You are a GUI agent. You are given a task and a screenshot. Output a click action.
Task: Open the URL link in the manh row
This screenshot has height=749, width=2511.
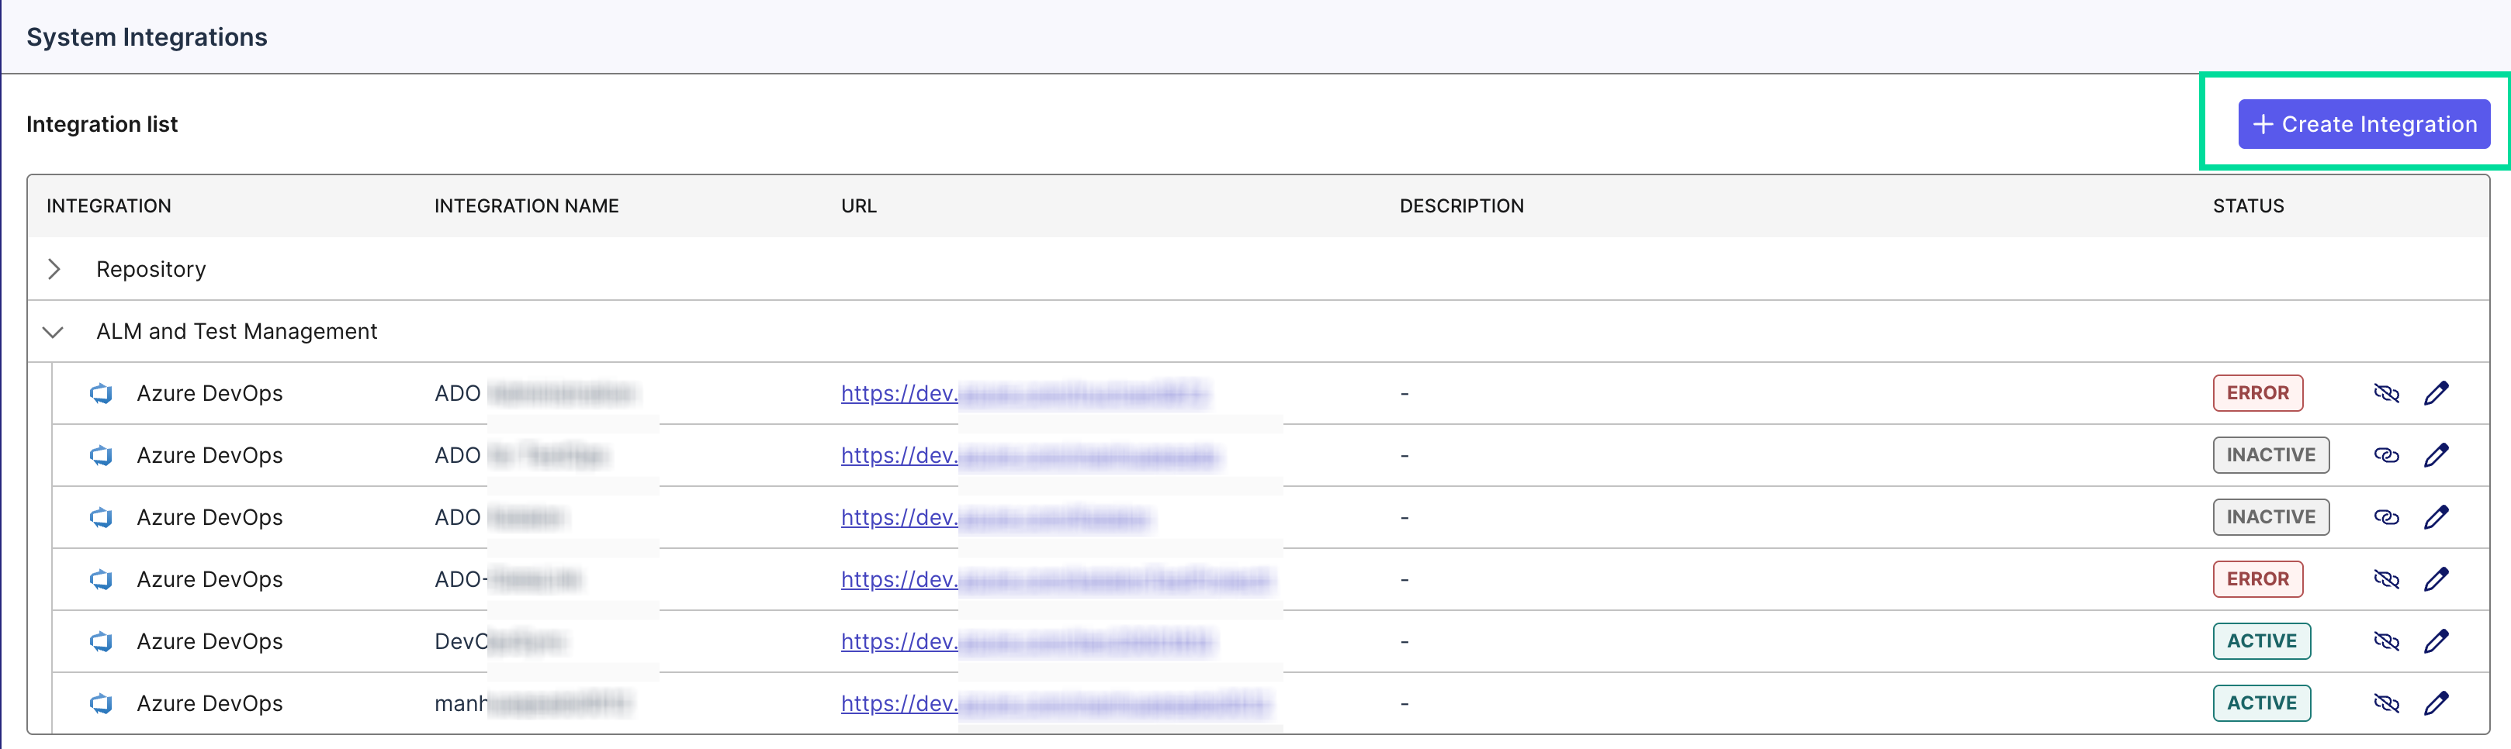tap(1055, 703)
